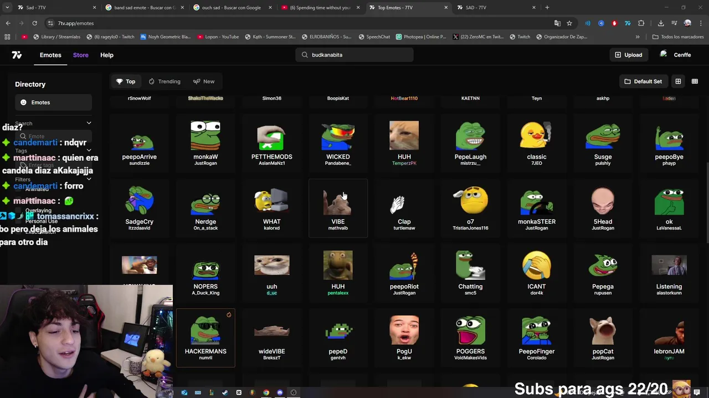Image resolution: width=709 pixels, height=398 pixels.
Task: Open the classic duck emote
Action: point(537,144)
